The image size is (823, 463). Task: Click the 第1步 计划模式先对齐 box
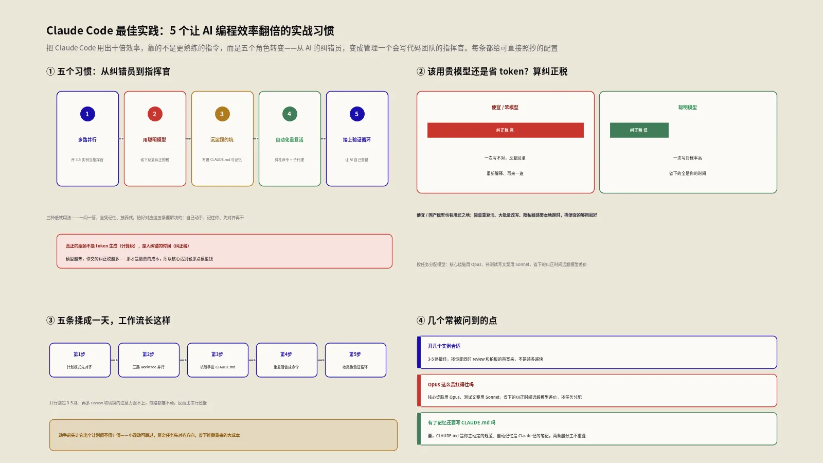point(80,360)
